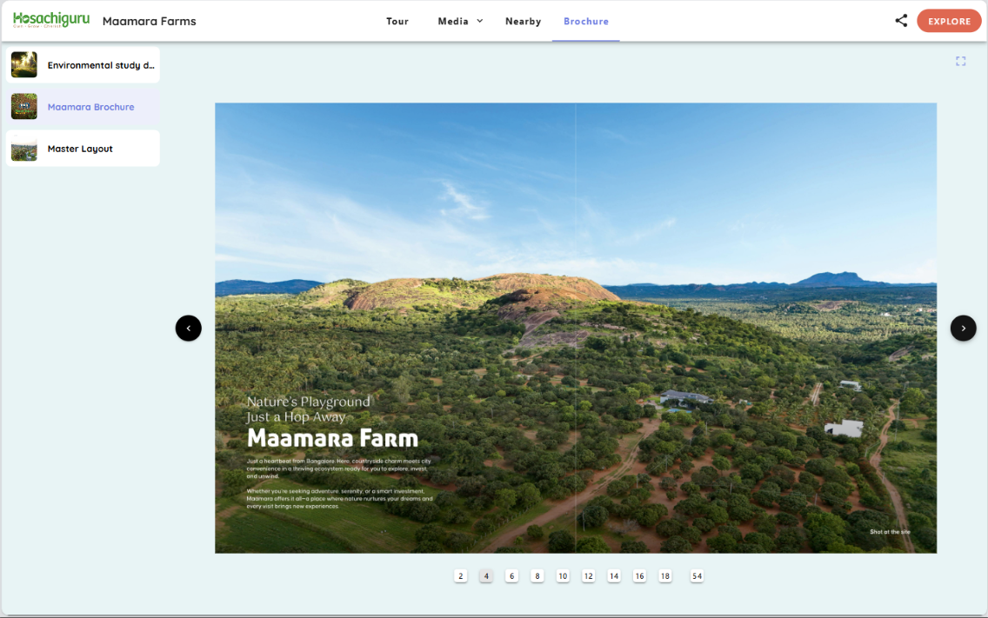Click the Maamara Farm brochure heading
This screenshot has height=618, width=988.
point(332,438)
